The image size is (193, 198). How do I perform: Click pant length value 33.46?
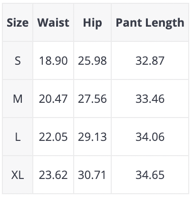pyautogui.click(x=150, y=99)
